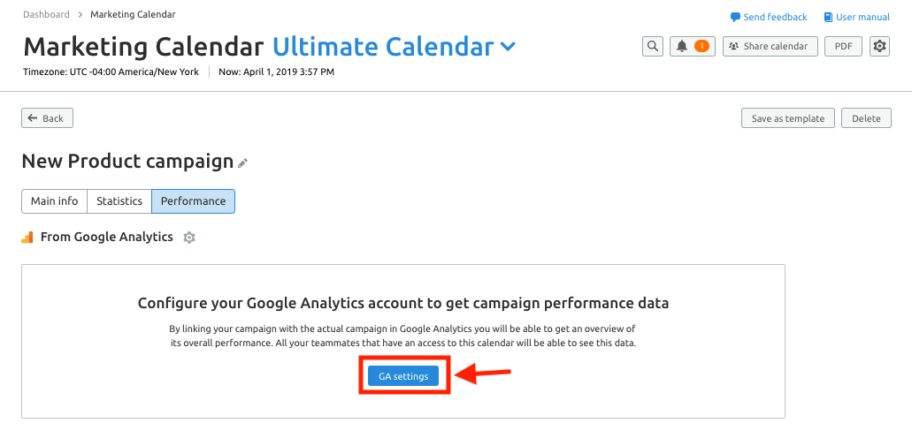Switch to the Main info tab
This screenshot has height=438, width=912.
[54, 201]
